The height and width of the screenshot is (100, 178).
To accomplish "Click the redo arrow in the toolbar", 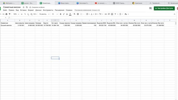I will pyautogui.click(x=3, y=14).
